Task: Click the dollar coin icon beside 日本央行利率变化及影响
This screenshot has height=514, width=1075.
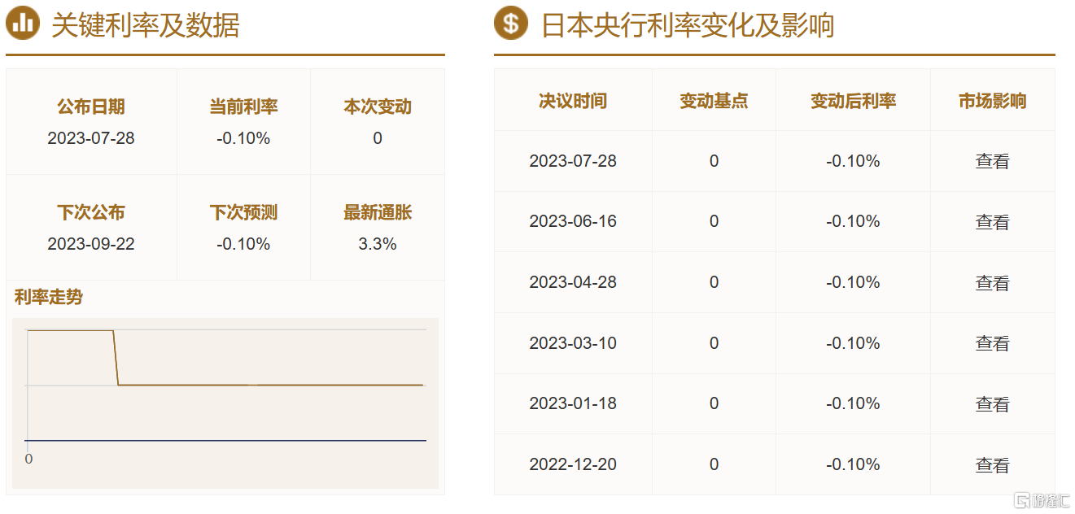Action: tap(511, 24)
